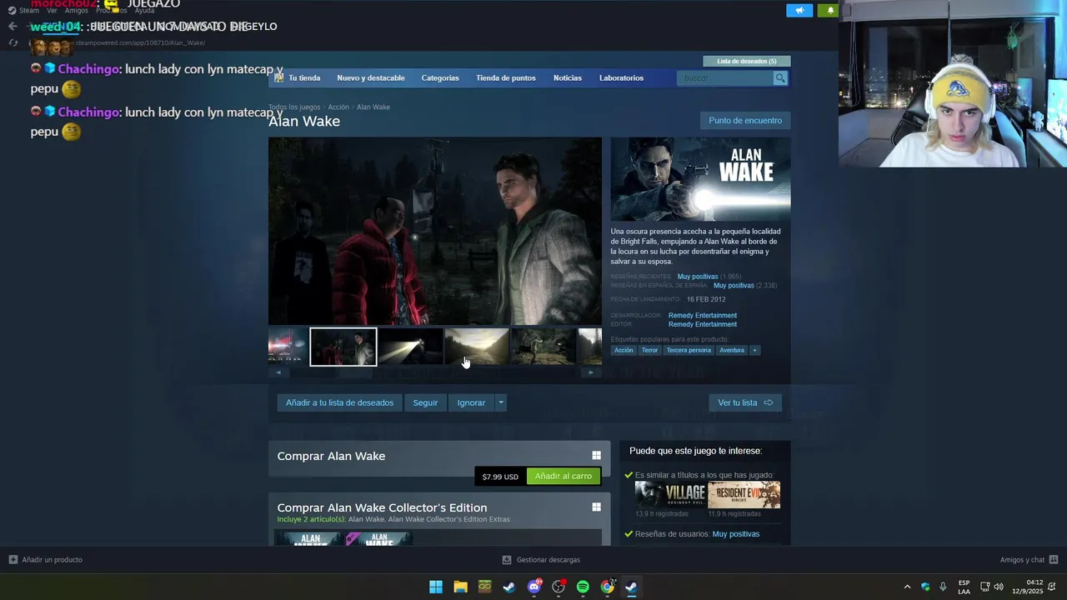The width and height of the screenshot is (1067, 600).
Task: Open the Amigos y chat icon
Action: [x=1054, y=559]
